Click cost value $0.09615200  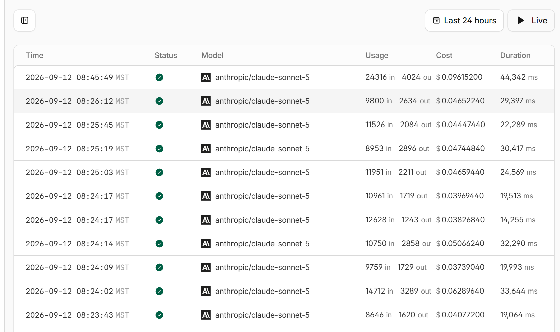coord(459,77)
